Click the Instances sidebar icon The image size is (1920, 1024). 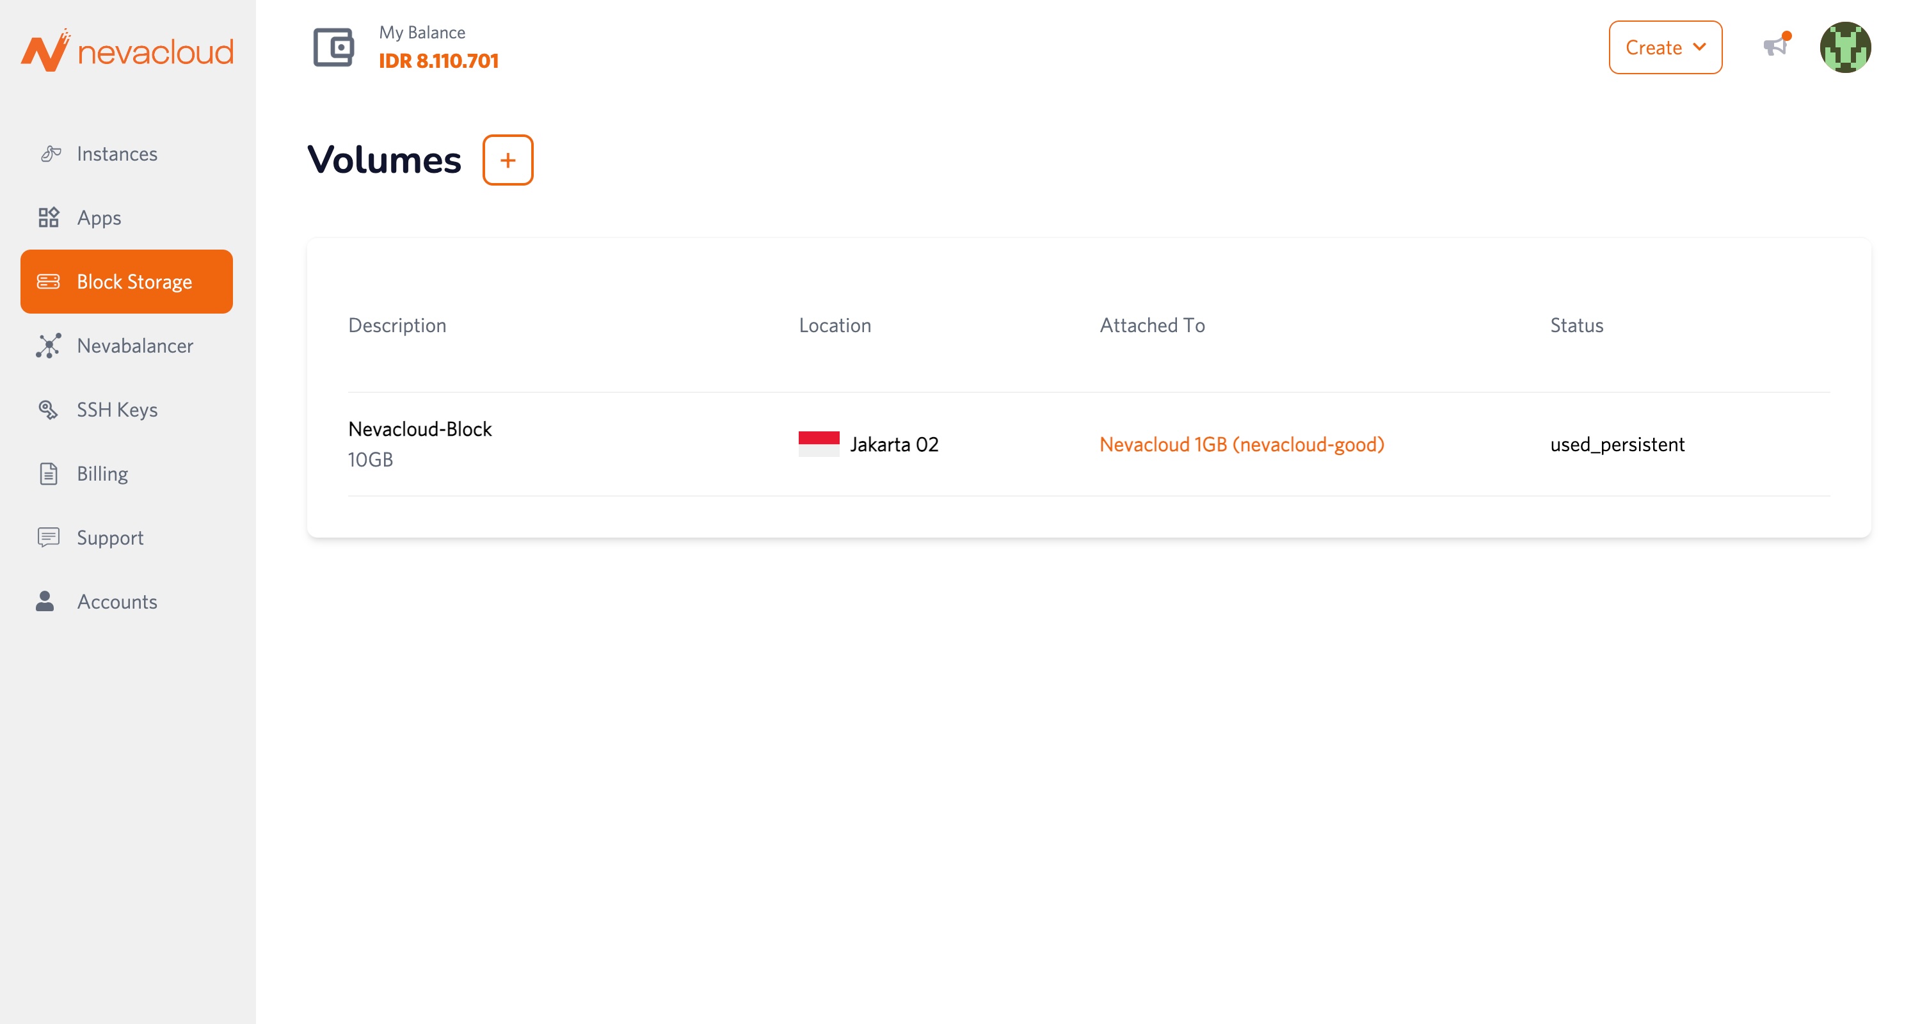coord(49,154)
